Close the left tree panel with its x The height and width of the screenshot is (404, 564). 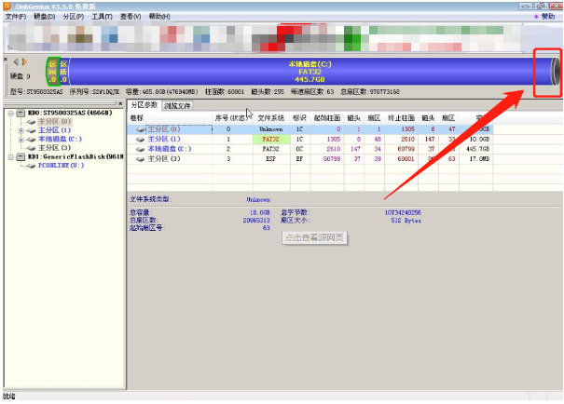click(x=120, y=103)
